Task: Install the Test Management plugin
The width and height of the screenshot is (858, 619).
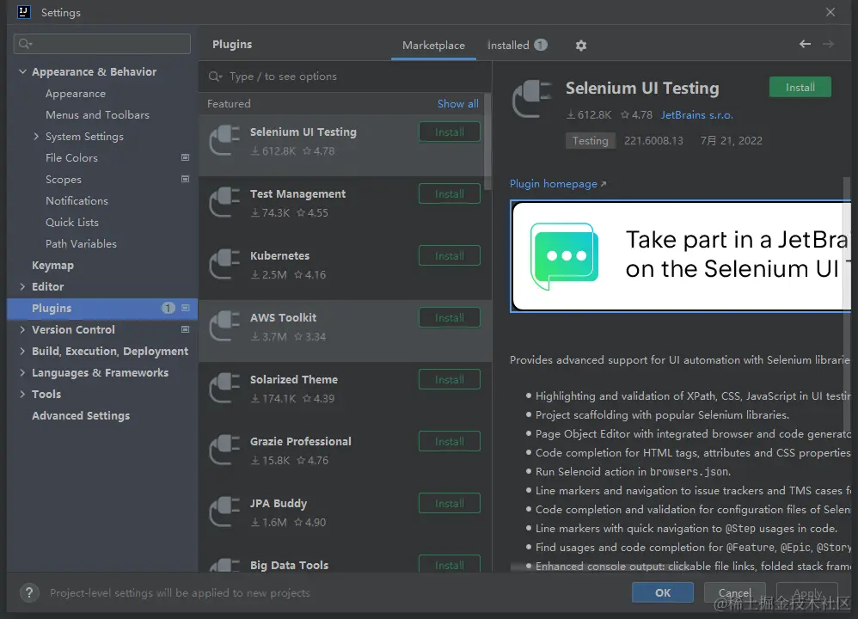Action: pos(450,193)
